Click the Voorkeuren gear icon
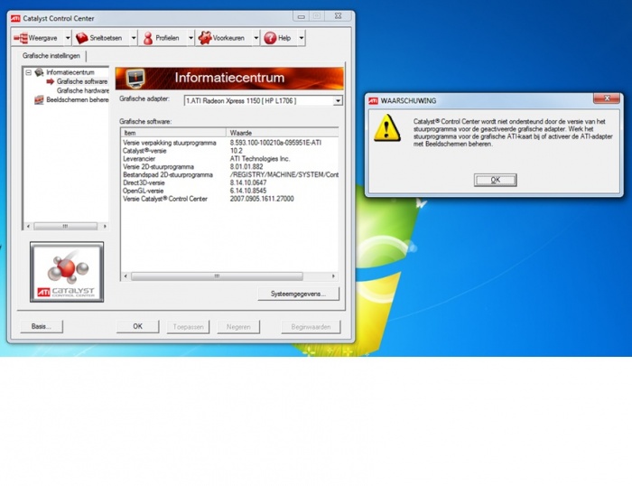 click(x=205, y=38)
